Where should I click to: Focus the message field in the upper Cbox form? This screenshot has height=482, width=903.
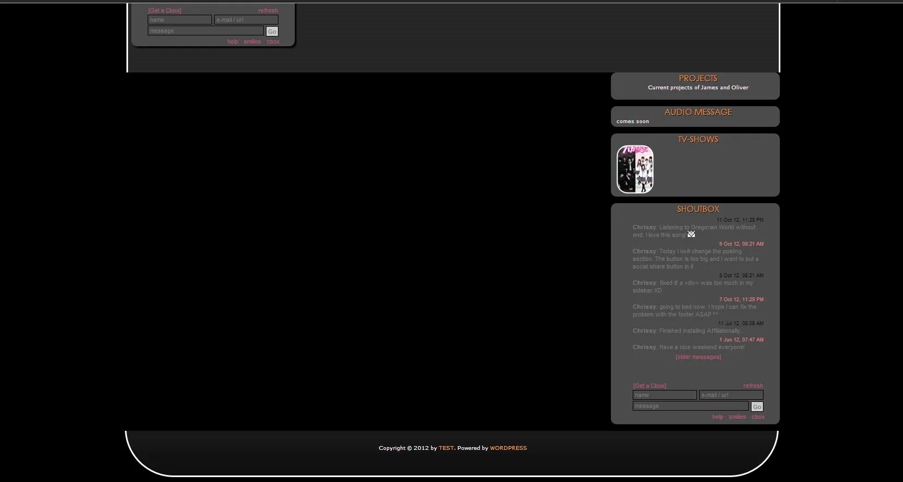pyautogui.click(x=205, y=31)
